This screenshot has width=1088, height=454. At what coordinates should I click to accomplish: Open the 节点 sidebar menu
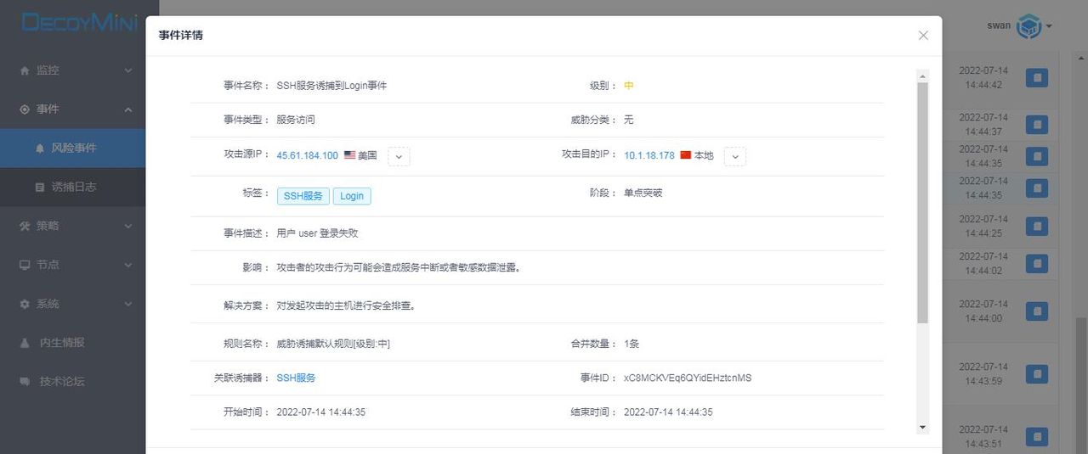73,265
